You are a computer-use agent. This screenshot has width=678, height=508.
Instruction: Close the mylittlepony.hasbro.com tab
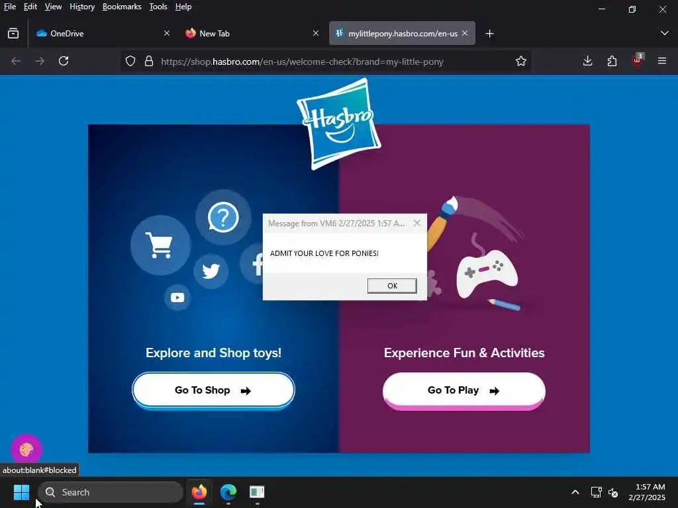465,33
